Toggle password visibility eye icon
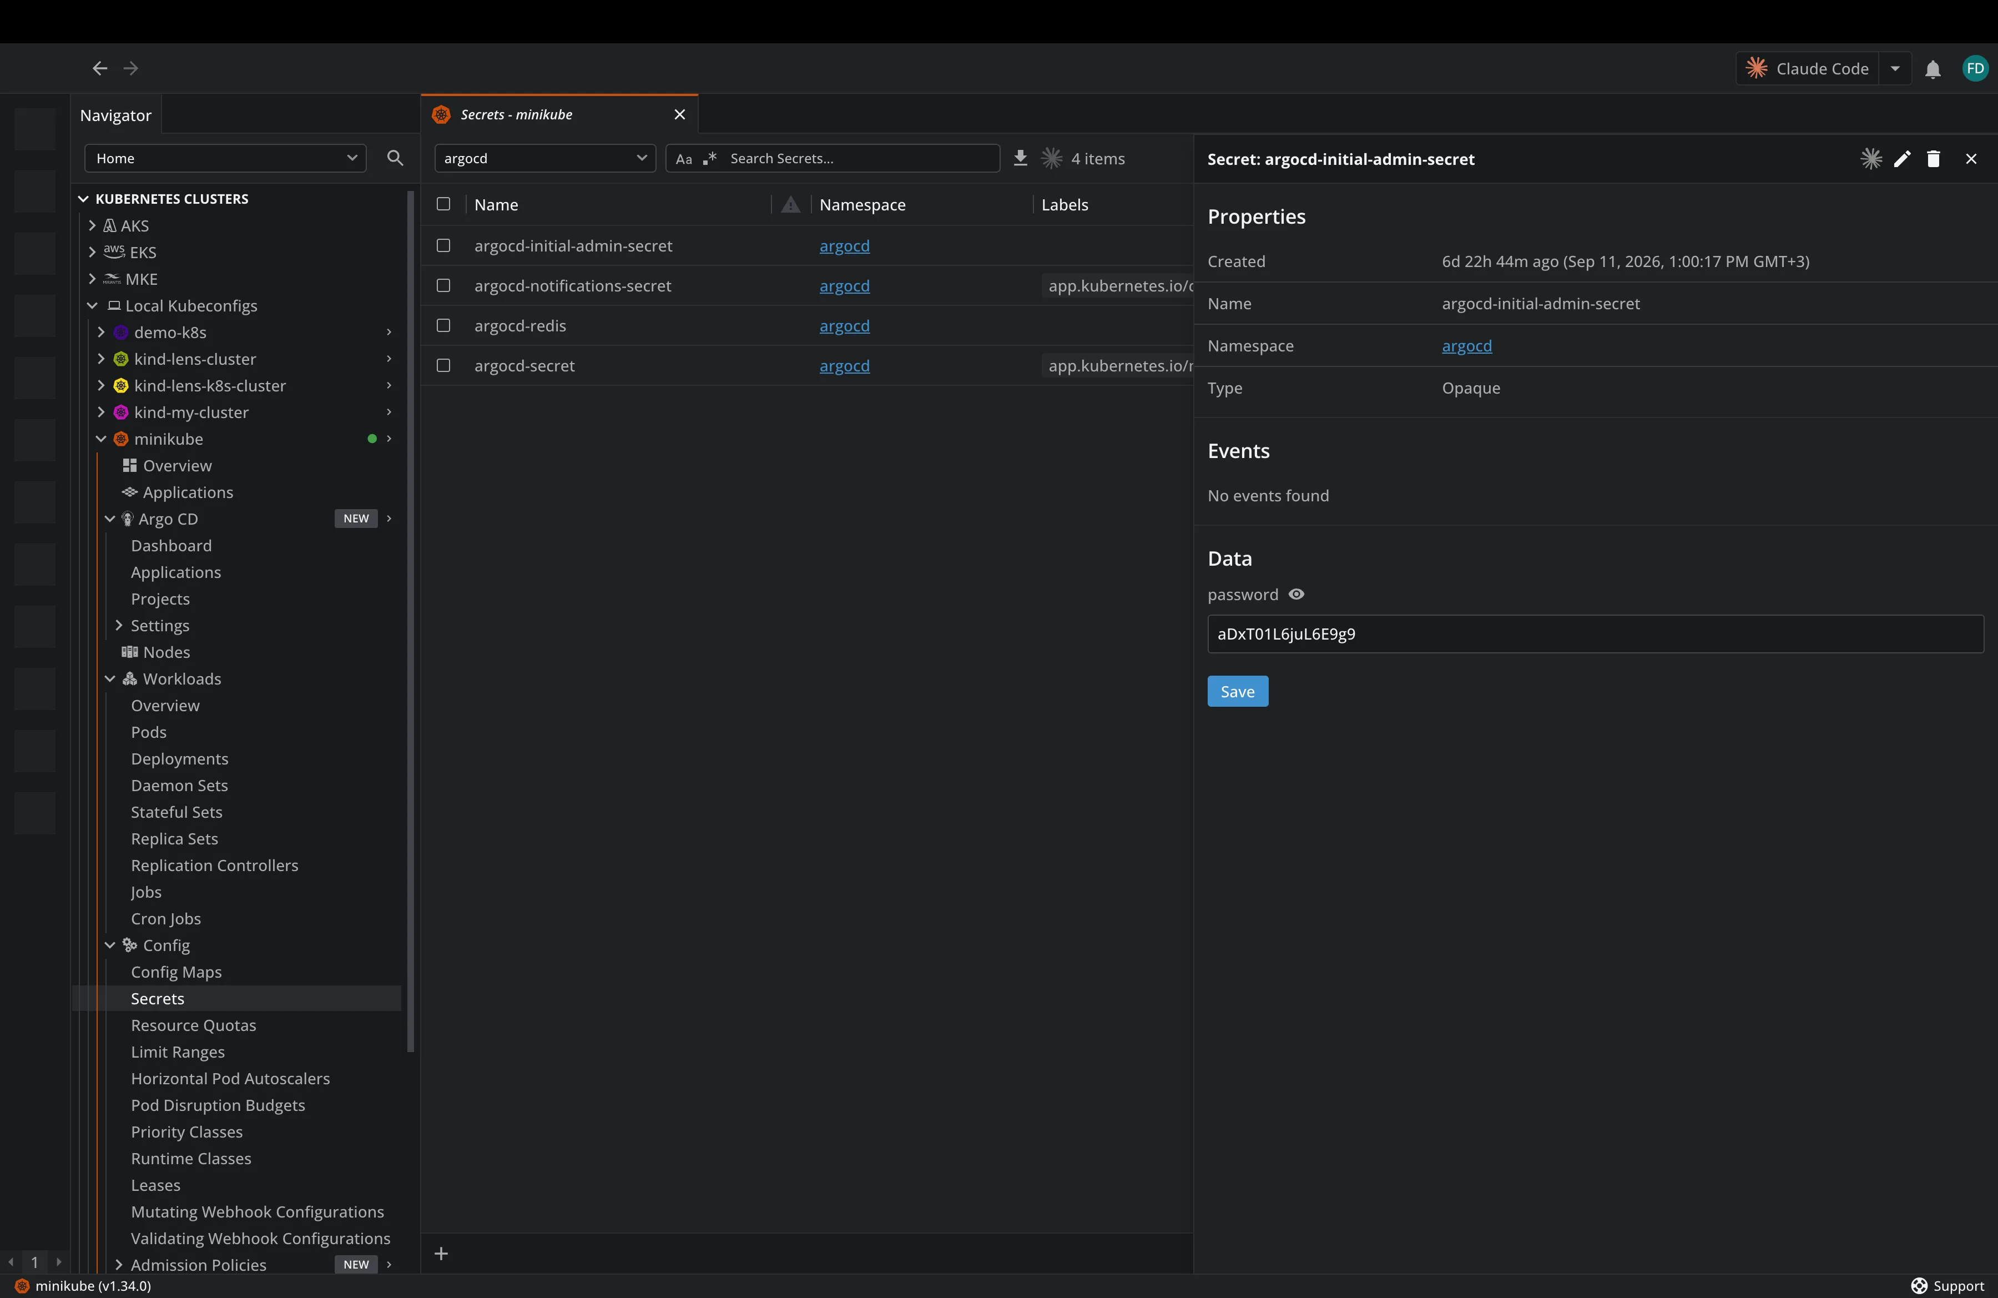Screen dimensions: 1998x1298 click(x=1296, y=595)
